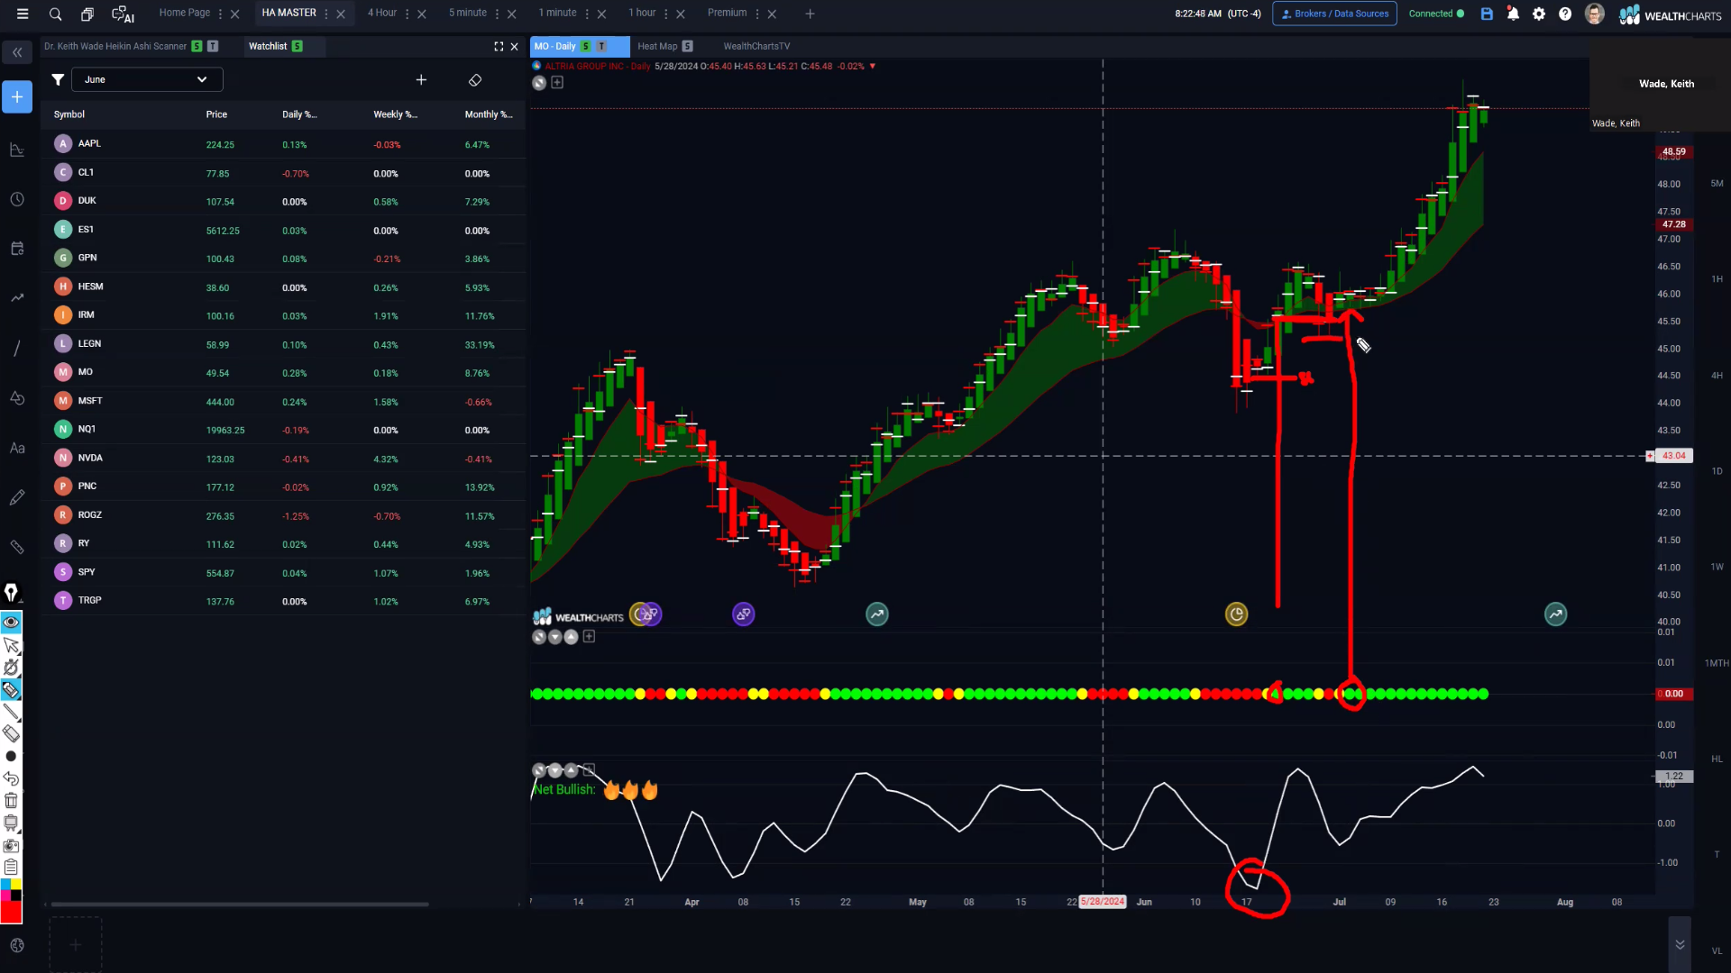Toggle the S badge on Watchlist tab
Viewport: 1731px width, 973px height.
point(298,47)
